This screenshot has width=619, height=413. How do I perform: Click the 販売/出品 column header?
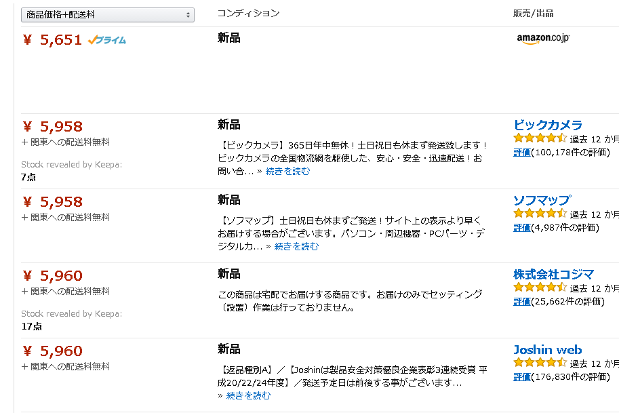533,14
